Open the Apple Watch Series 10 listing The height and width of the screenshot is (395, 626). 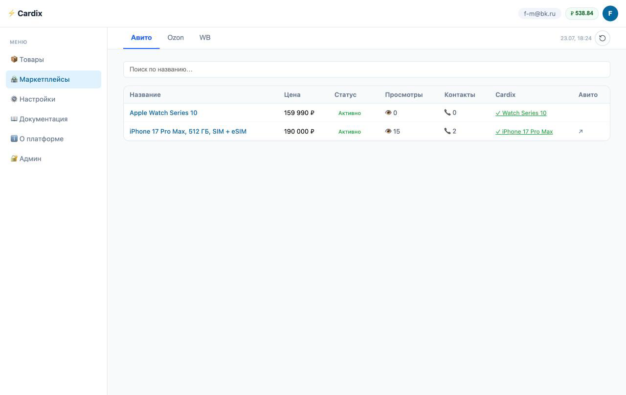pos(163,113)
